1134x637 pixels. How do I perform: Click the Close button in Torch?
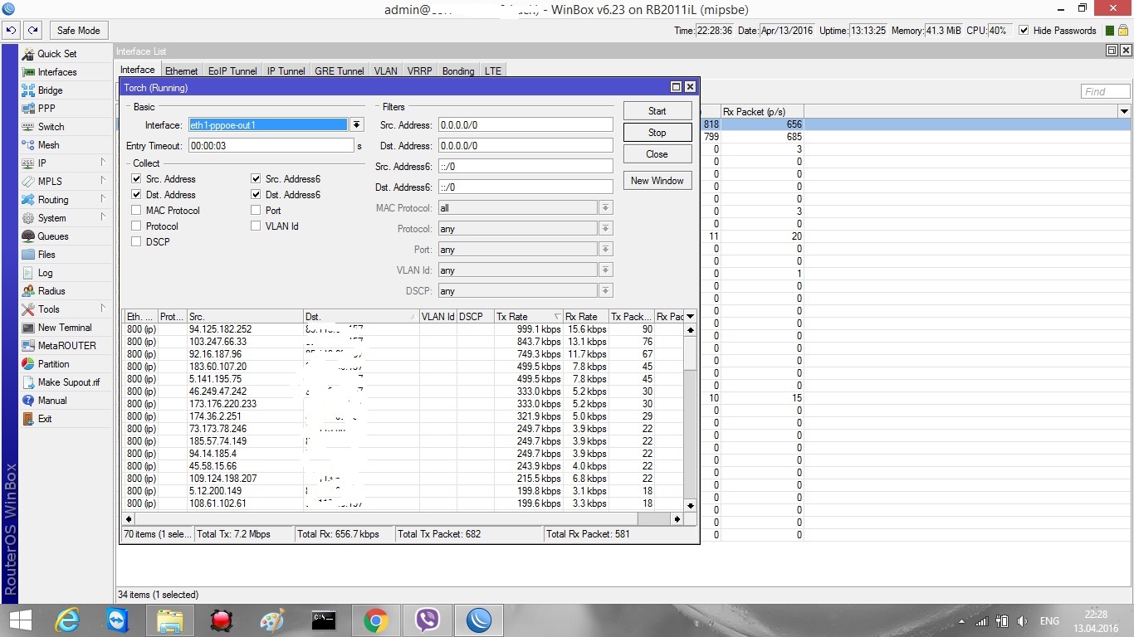(x=657, y=154)
